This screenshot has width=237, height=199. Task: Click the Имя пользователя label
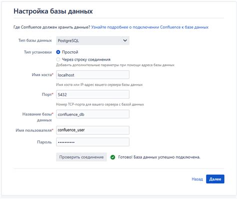click(34, 130)
